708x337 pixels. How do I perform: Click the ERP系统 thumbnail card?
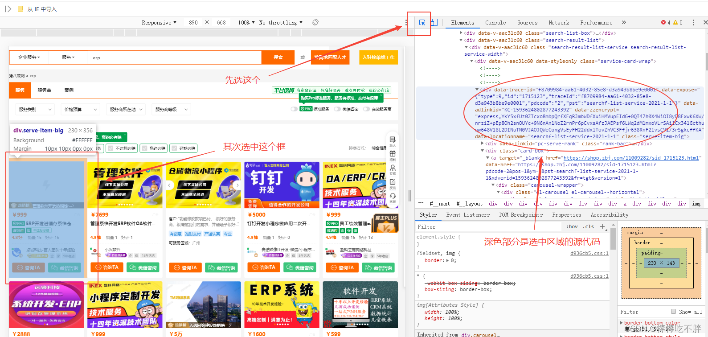(282, 305)
